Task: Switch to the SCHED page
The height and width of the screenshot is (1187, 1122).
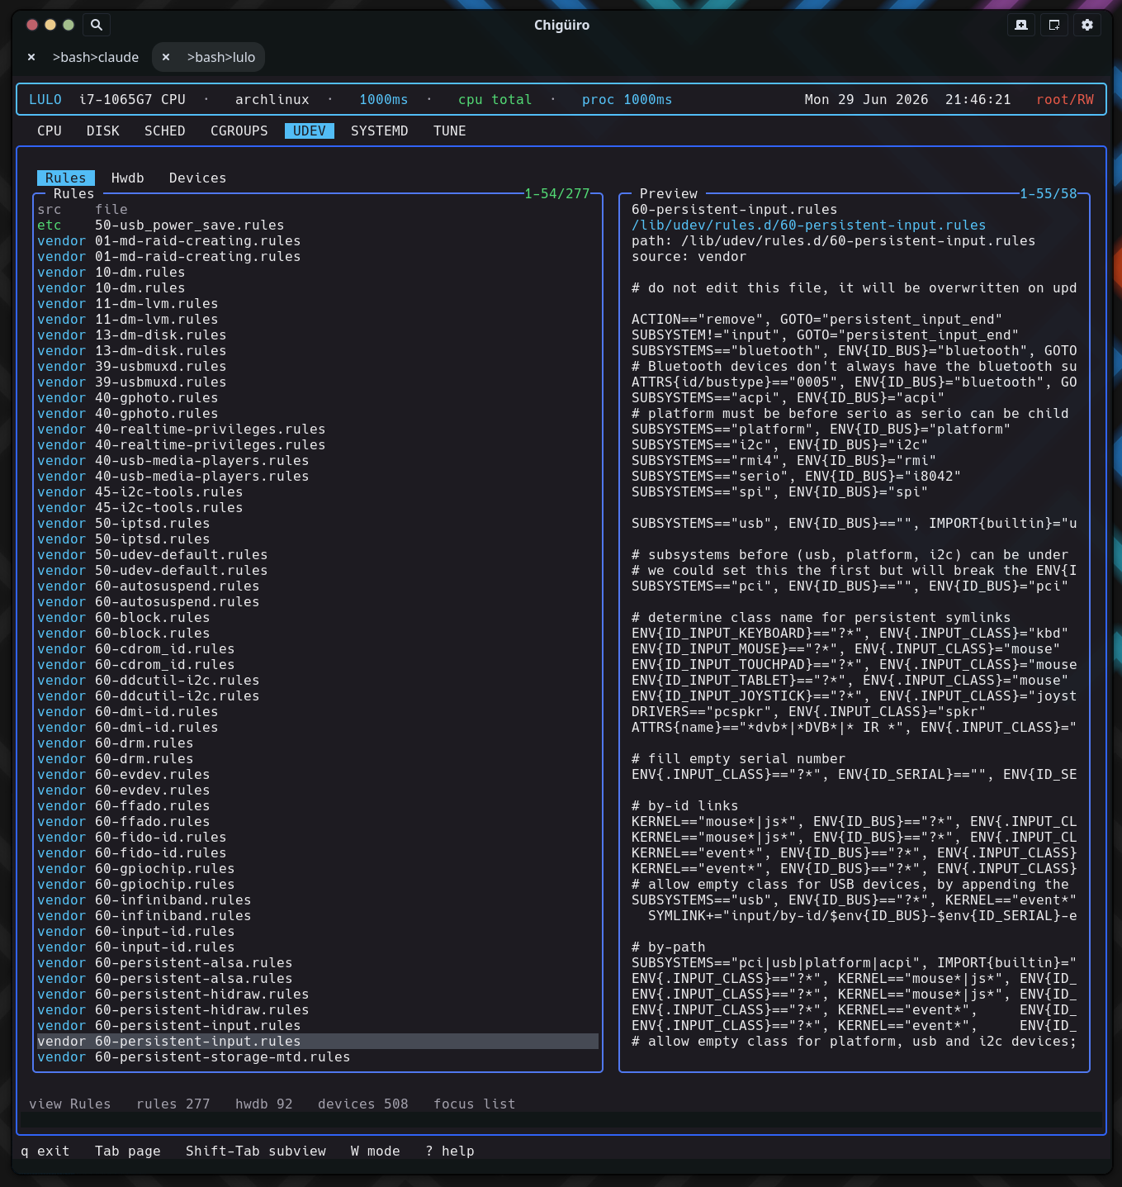Action: click(165, 131)
